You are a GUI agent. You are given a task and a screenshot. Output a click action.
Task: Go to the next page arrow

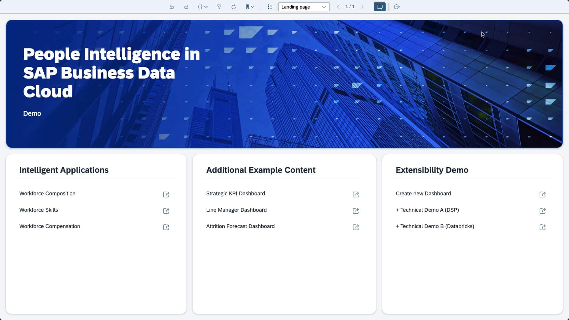pos(362,7)
